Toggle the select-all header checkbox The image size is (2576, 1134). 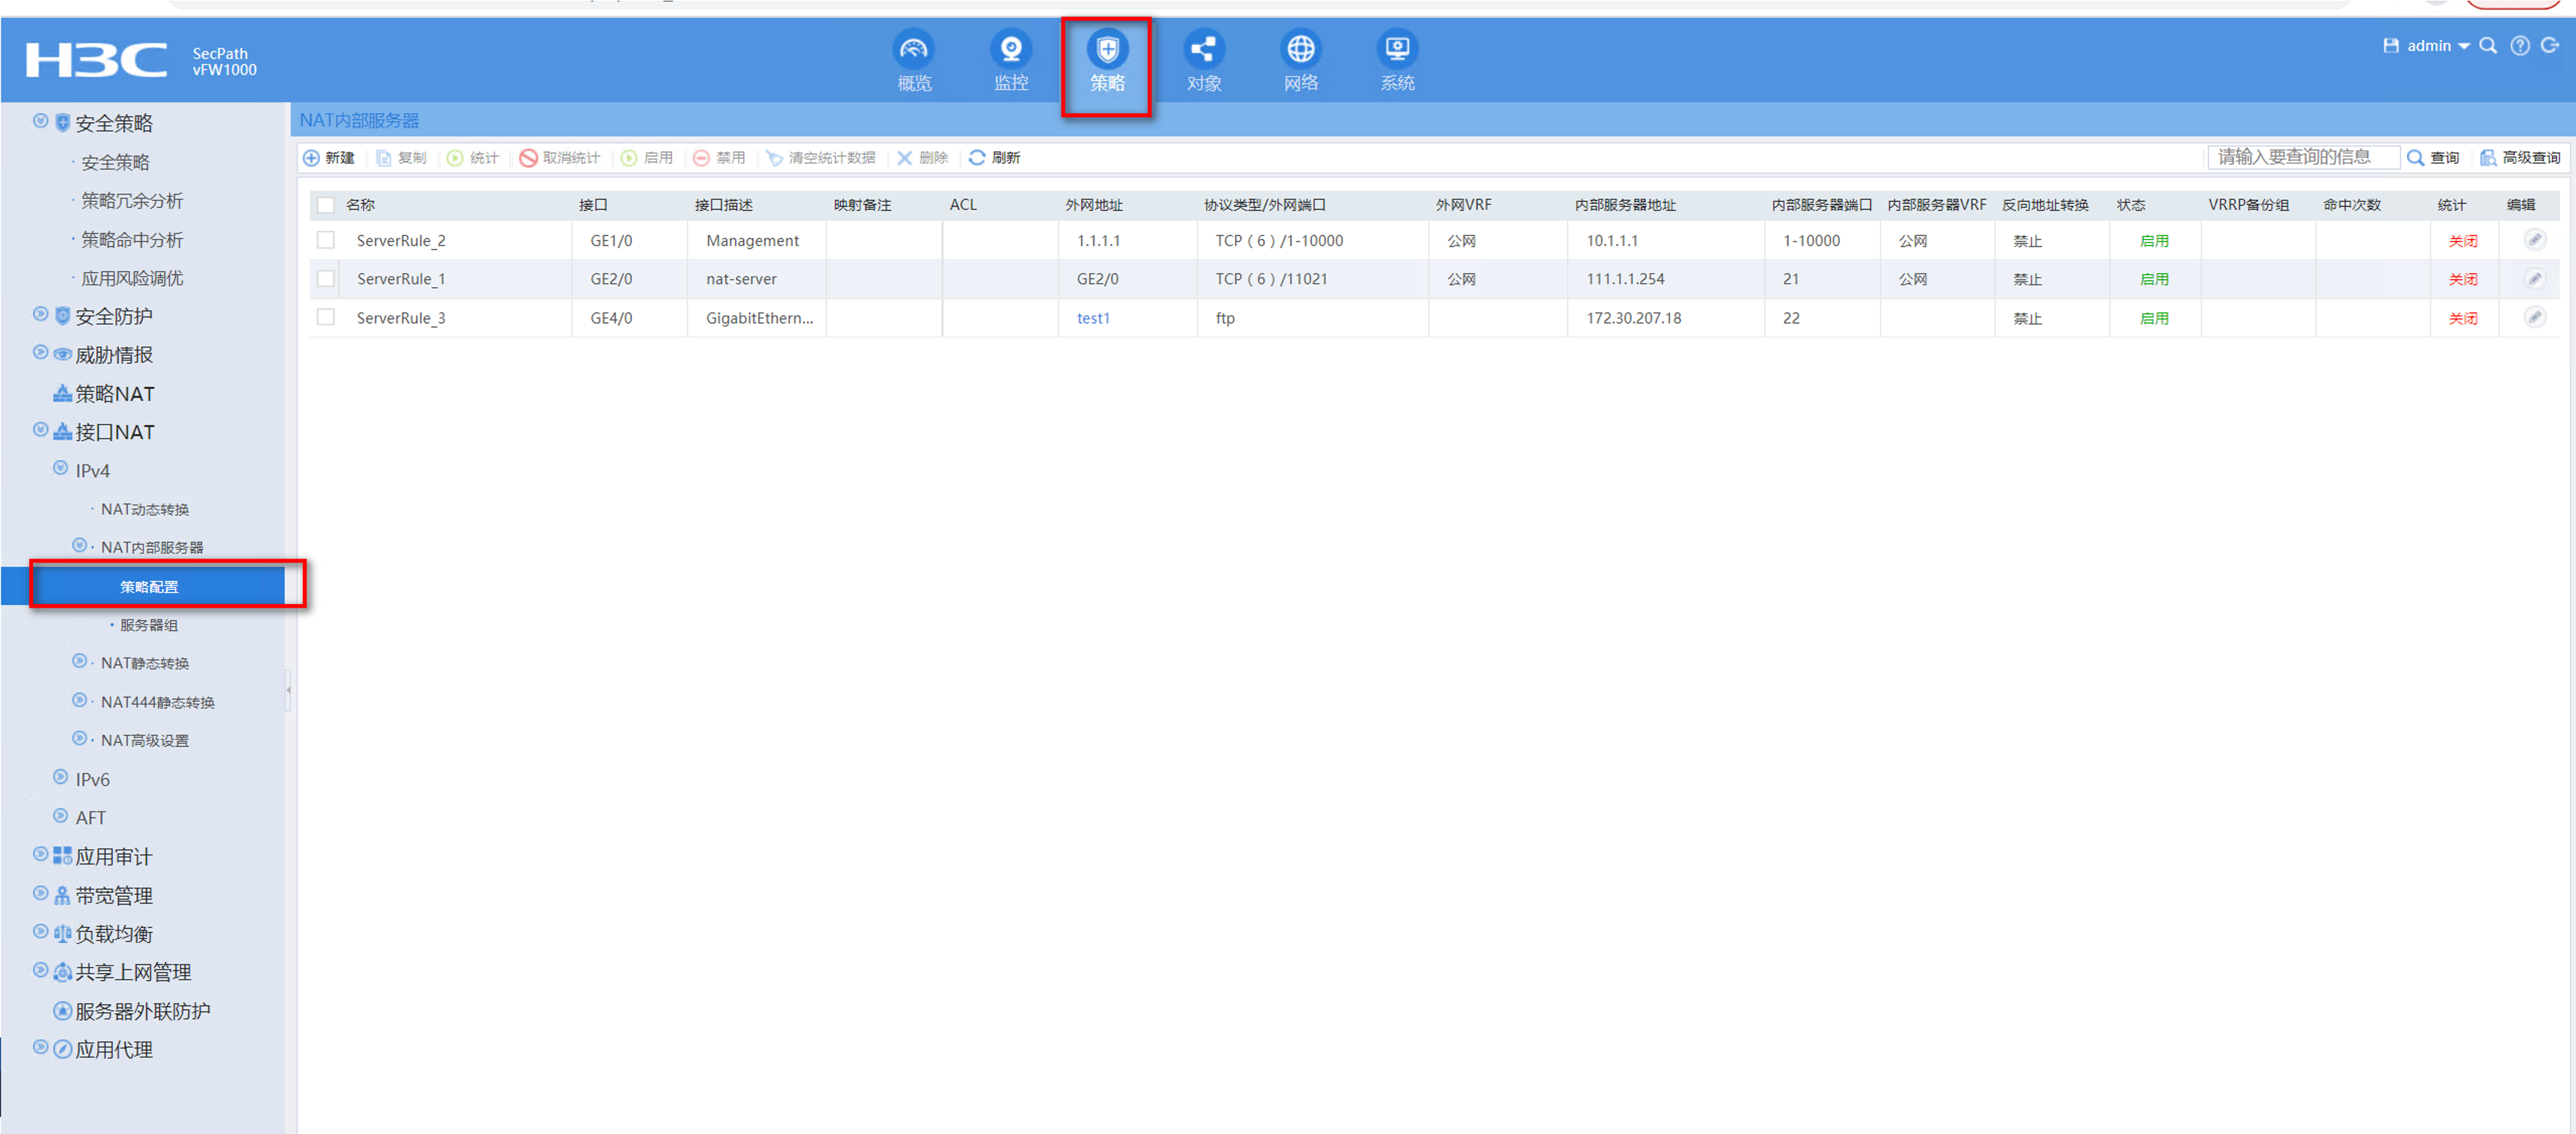pyautogui.click(x=326, y=205)
